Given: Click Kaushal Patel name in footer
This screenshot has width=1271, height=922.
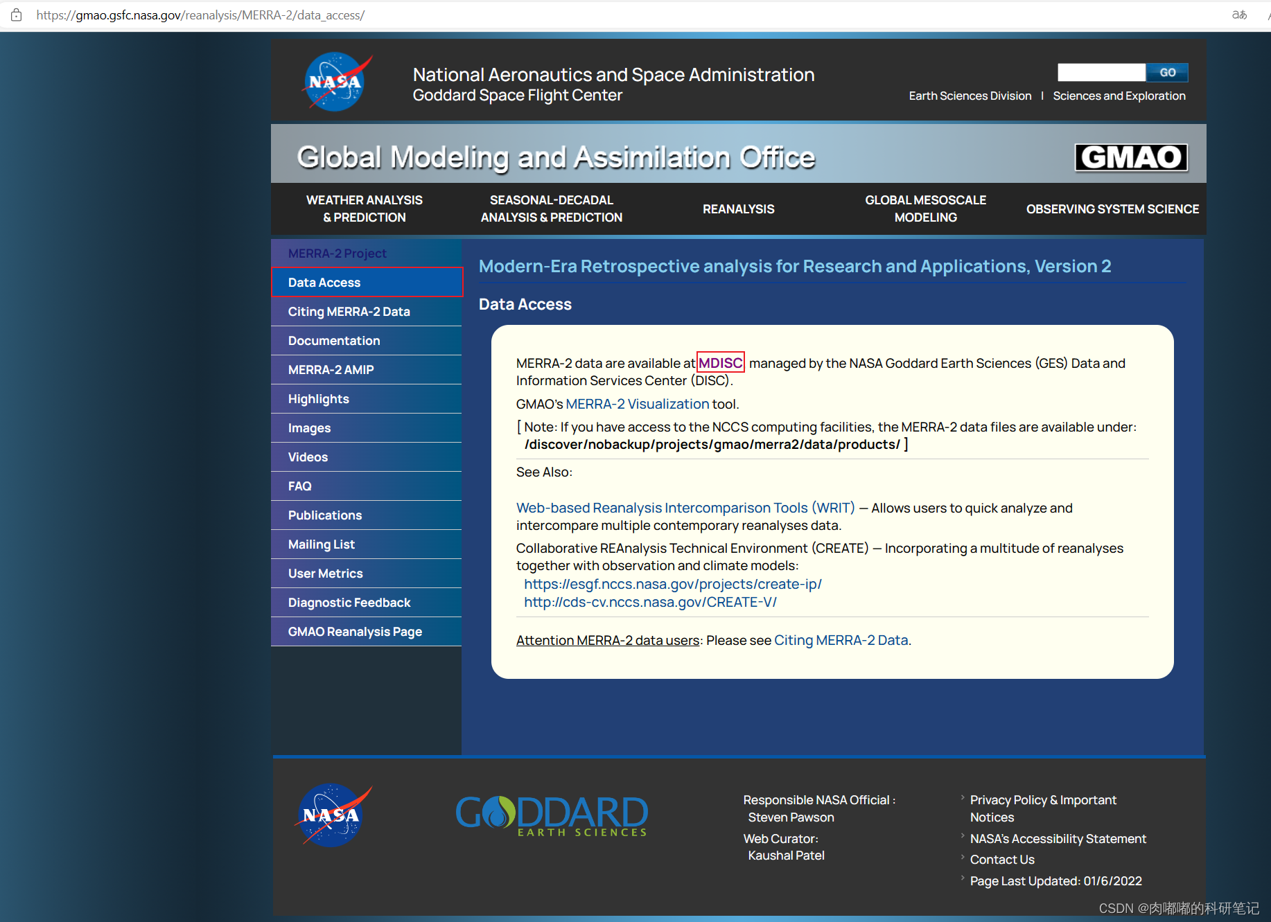Looking at the screenshot, I should 786,855.
